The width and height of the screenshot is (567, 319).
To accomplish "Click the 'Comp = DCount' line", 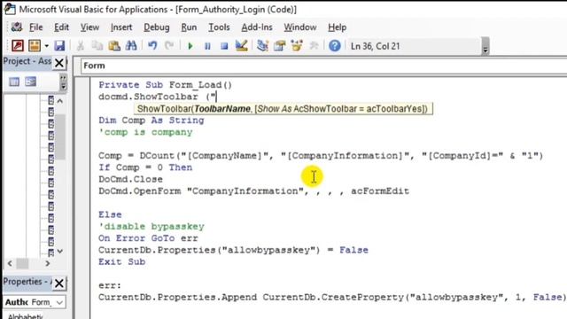I will (321, 156).
